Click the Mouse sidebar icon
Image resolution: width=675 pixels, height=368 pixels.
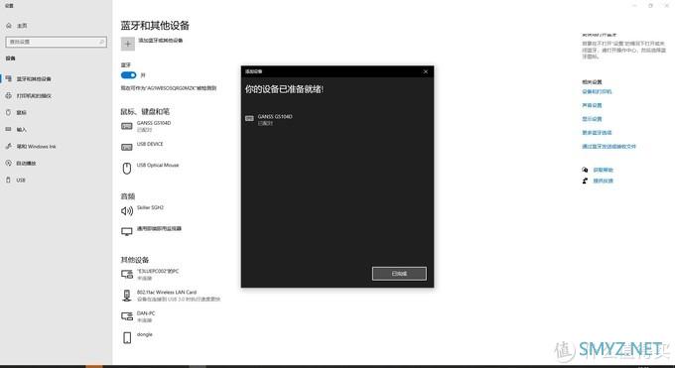8,112
